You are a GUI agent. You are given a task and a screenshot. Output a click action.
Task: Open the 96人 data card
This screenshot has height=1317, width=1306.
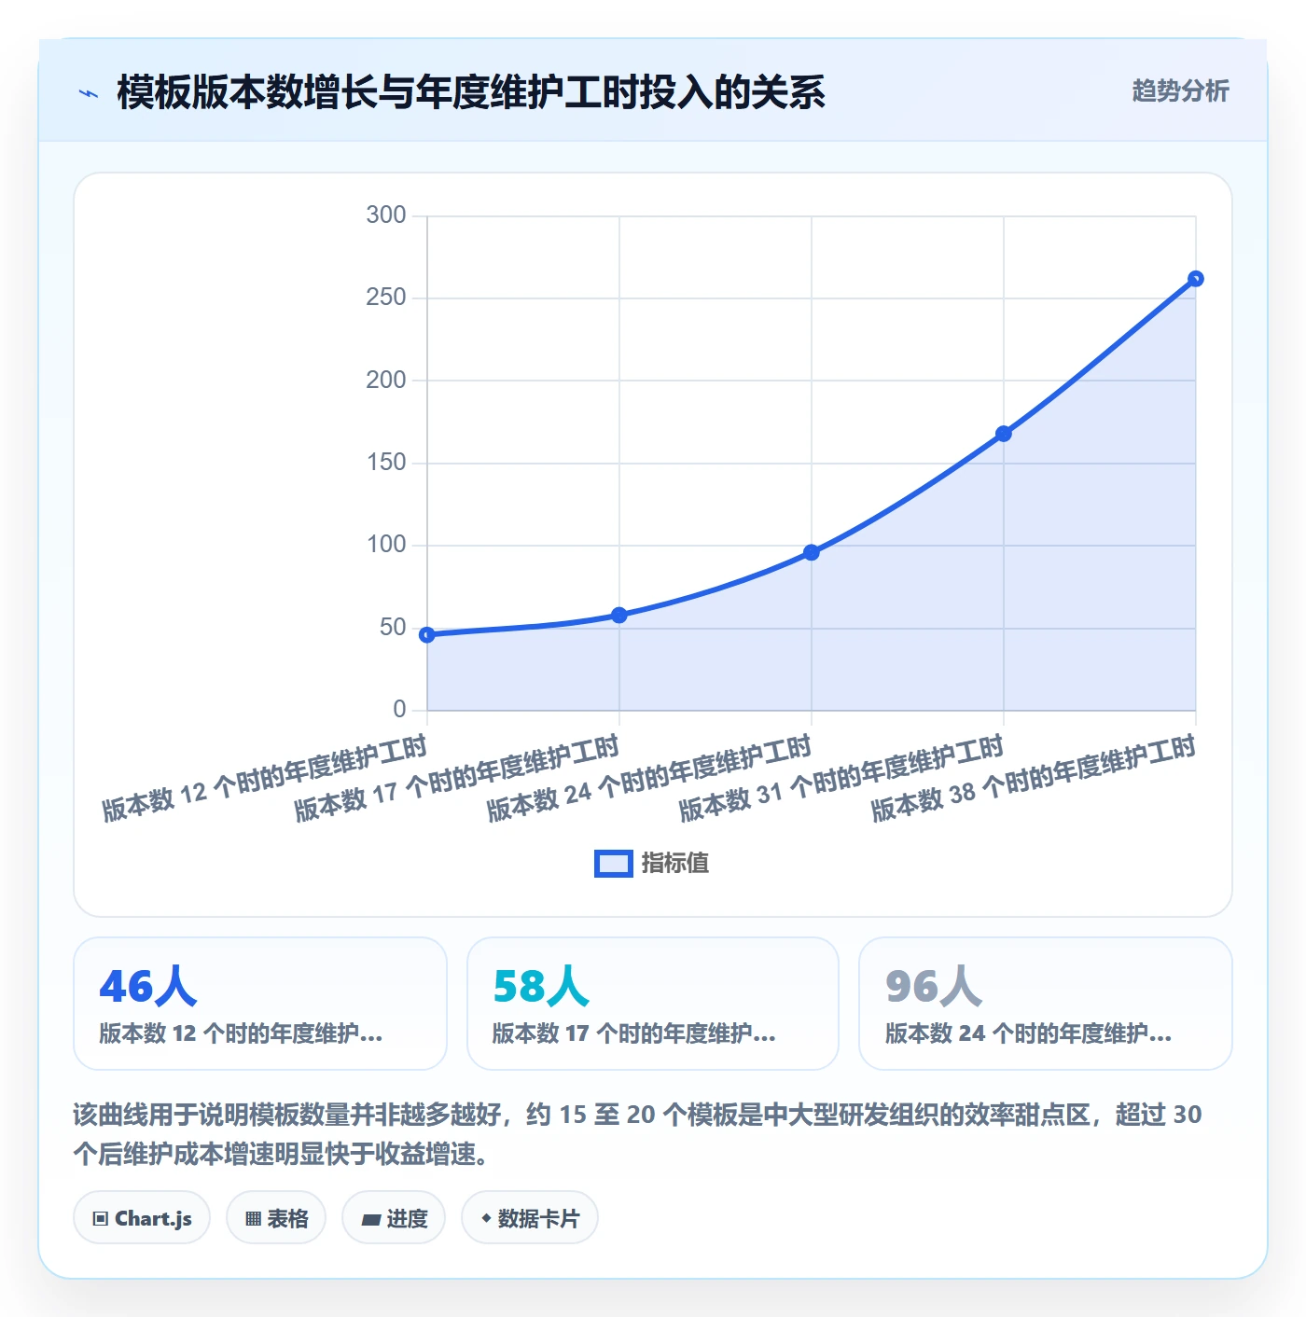(1046, 1004)
